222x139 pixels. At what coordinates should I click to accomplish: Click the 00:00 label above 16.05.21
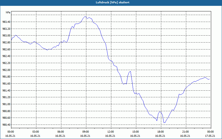coord(11,132)
